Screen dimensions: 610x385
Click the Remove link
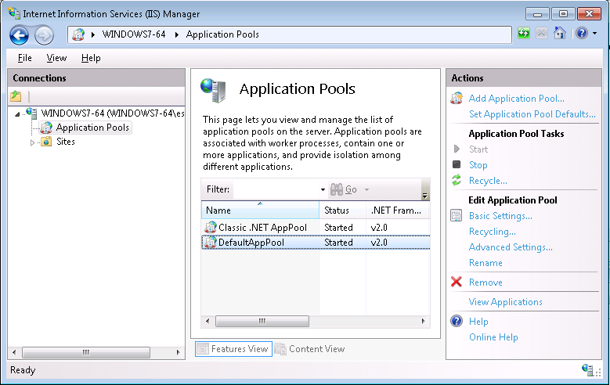pos(485,282)
